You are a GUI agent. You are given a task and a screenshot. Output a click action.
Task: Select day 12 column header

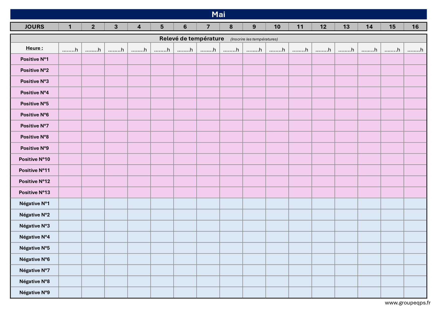click(323, 27)
